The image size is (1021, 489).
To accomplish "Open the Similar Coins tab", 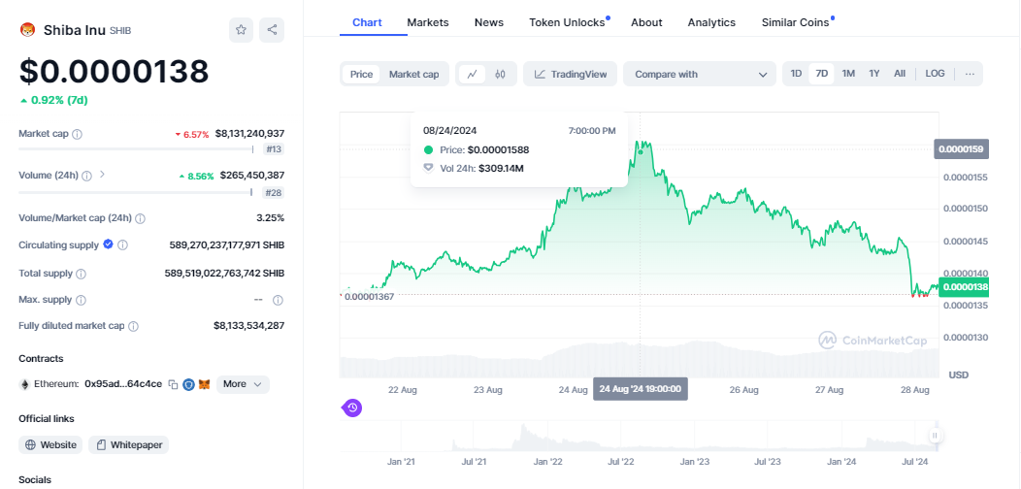I will [x=795, y=22].
